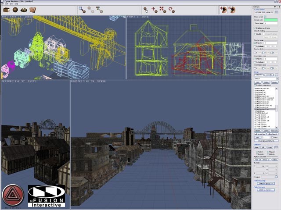Toggle Position limits X checkbox

255,53
